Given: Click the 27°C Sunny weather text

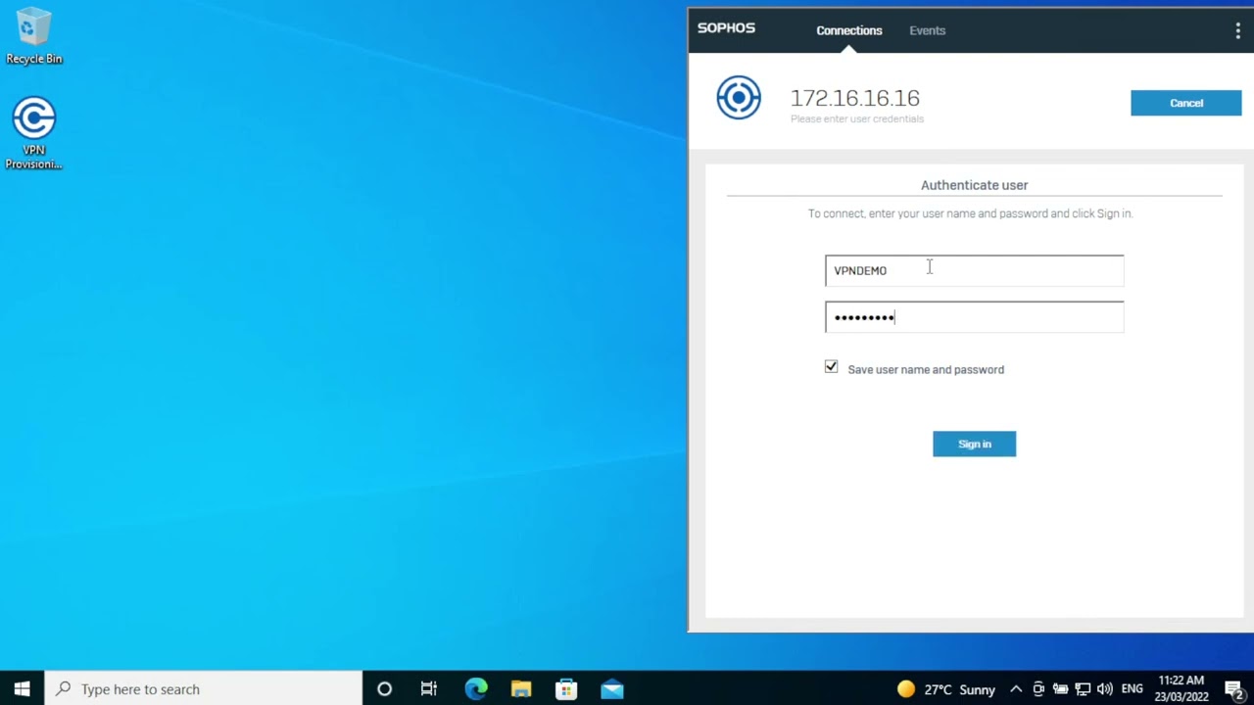Looking at the screenshot, I should (959, 689).
